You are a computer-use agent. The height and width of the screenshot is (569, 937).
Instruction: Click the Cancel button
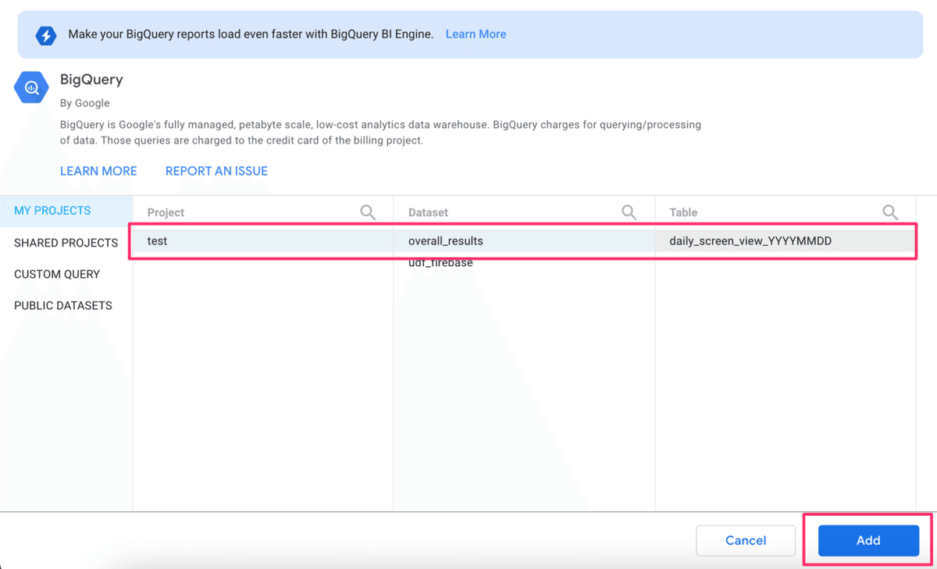click(x=745, y=540)
